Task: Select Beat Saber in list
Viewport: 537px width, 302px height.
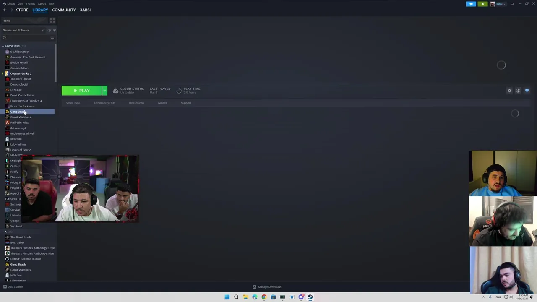Action: (17, 242)
